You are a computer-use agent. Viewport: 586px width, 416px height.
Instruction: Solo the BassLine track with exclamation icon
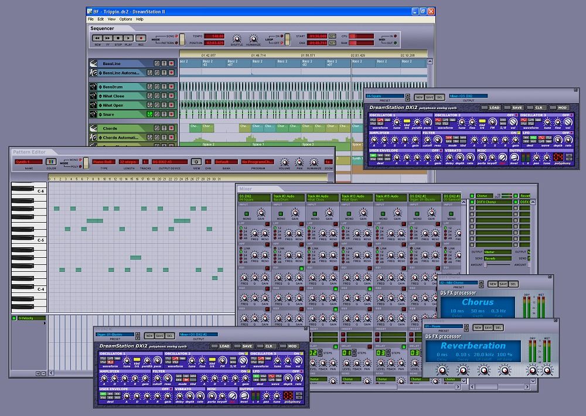coord(164,63)
